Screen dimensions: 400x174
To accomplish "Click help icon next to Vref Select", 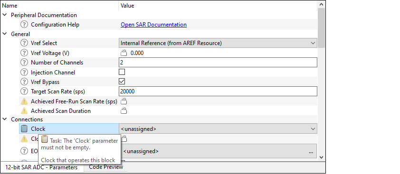I will 24,43.
